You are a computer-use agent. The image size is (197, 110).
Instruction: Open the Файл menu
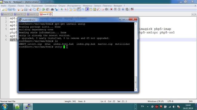click(x=3, y=6)
